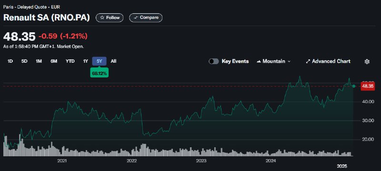Select the 1D time range
The width and height of the screenshot is (381, 171).
[x=10, y=61]
